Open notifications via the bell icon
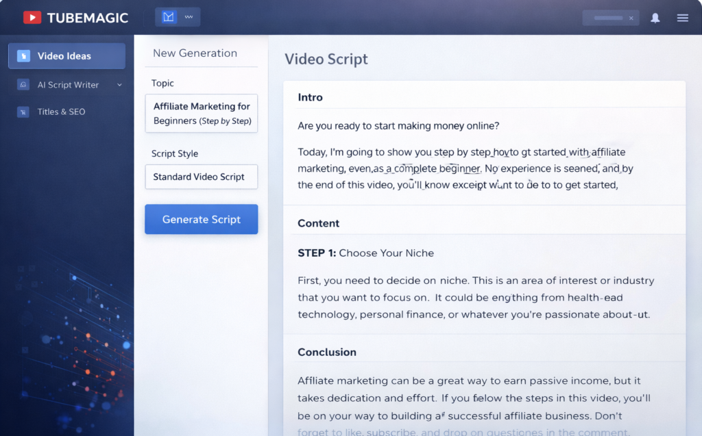The image size is (702, 436). pyautogui.click(x=655, y=17)
